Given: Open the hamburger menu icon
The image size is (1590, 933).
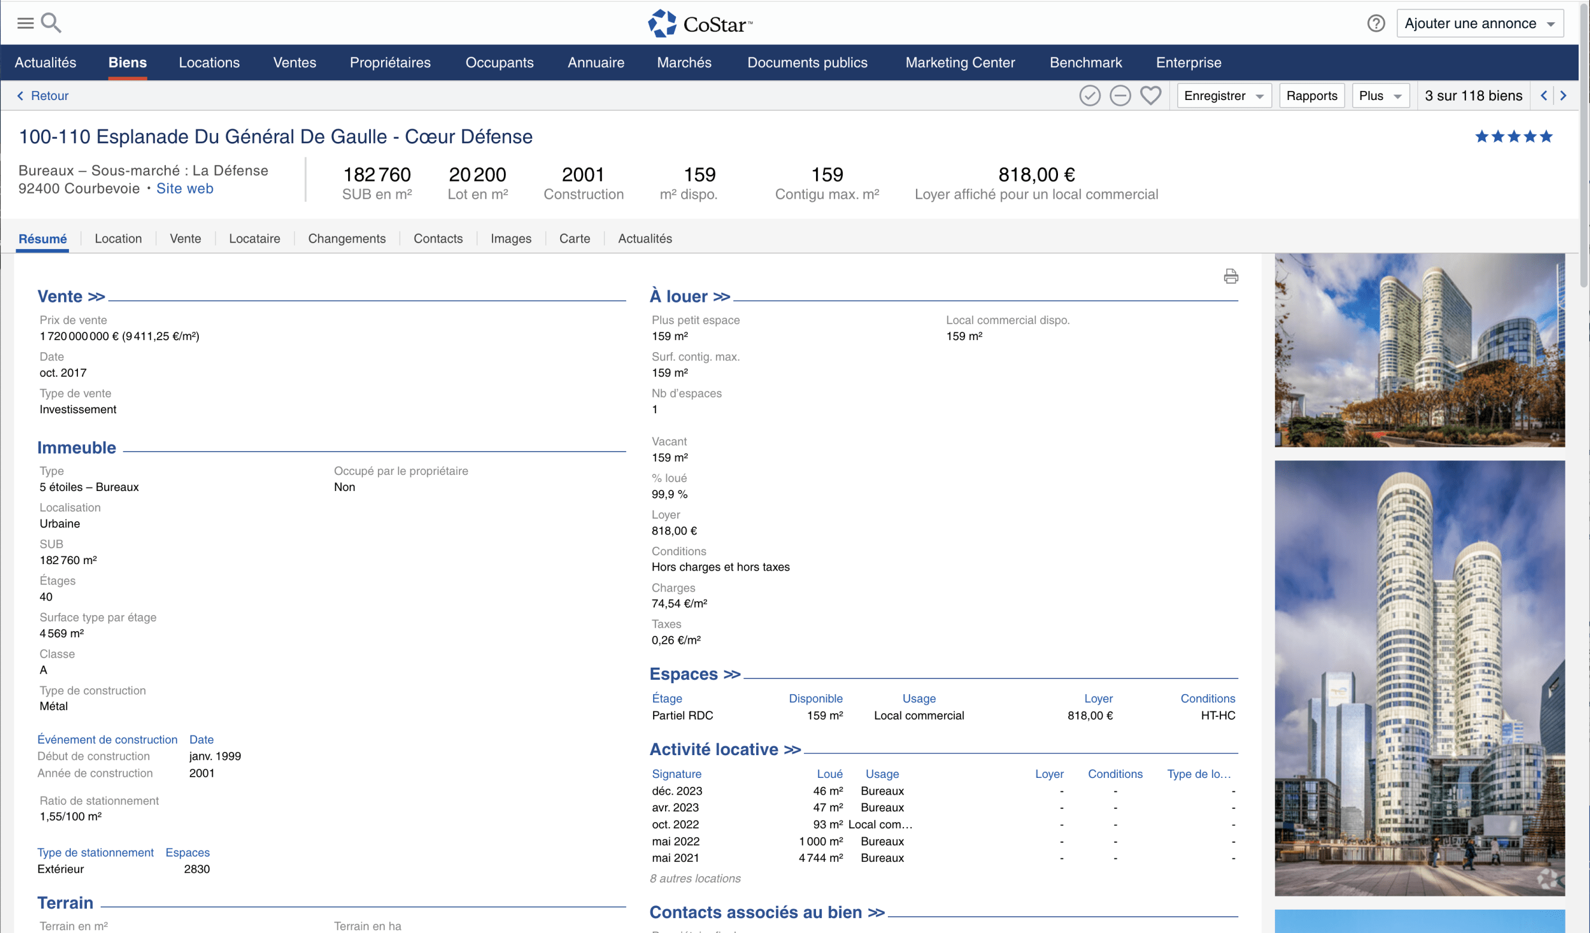Looking at the screenshot, I should tap(25, 23).
